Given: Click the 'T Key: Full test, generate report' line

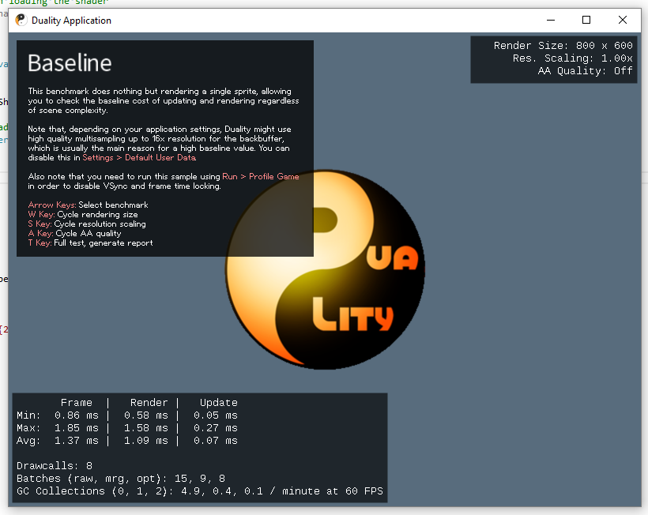Looking at the screenshot, I should [90, 242].
